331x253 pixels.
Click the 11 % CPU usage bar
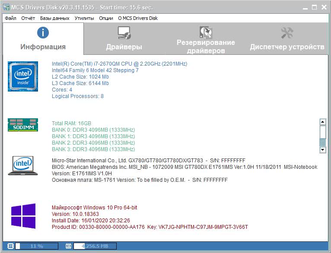pyautogui.click(x=37, y=246)
